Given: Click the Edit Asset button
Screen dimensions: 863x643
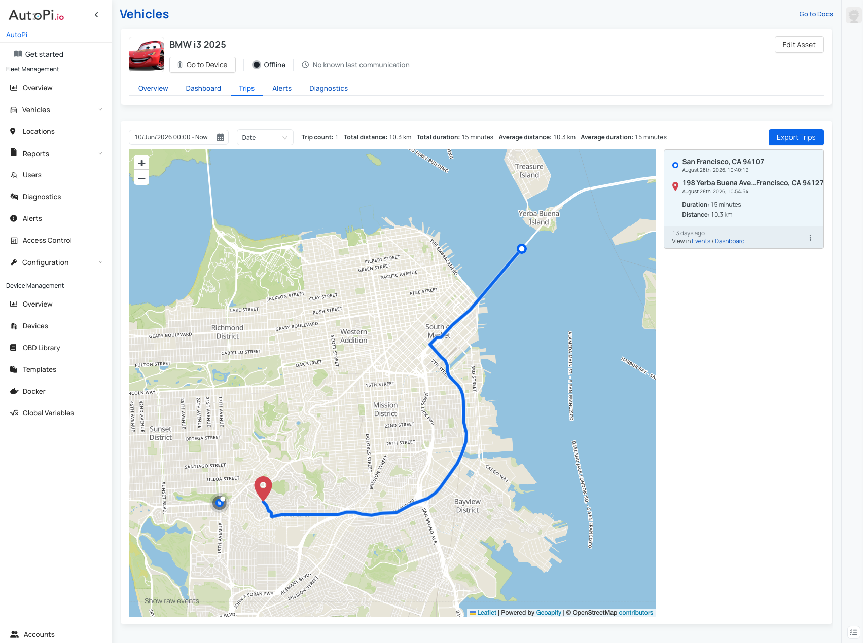Looking at the screenshot, I should coord(799,45).
